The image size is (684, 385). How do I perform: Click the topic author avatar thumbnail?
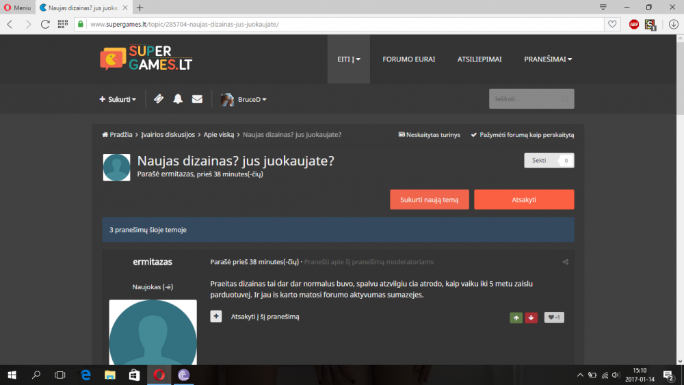coord(116,168)
